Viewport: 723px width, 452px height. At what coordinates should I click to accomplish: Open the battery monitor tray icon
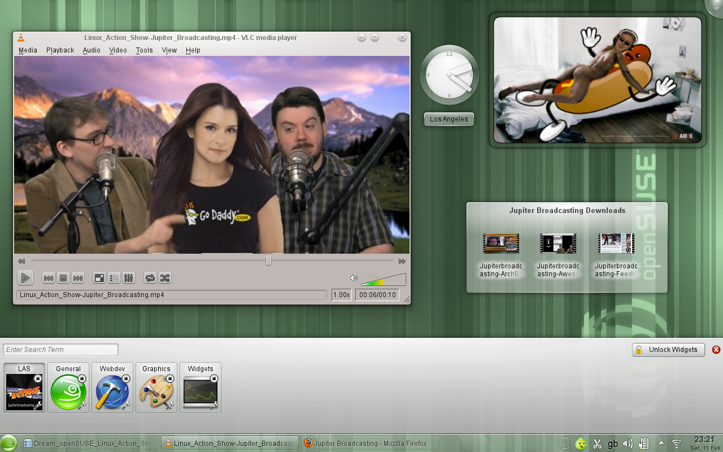(x=643, y=444)
